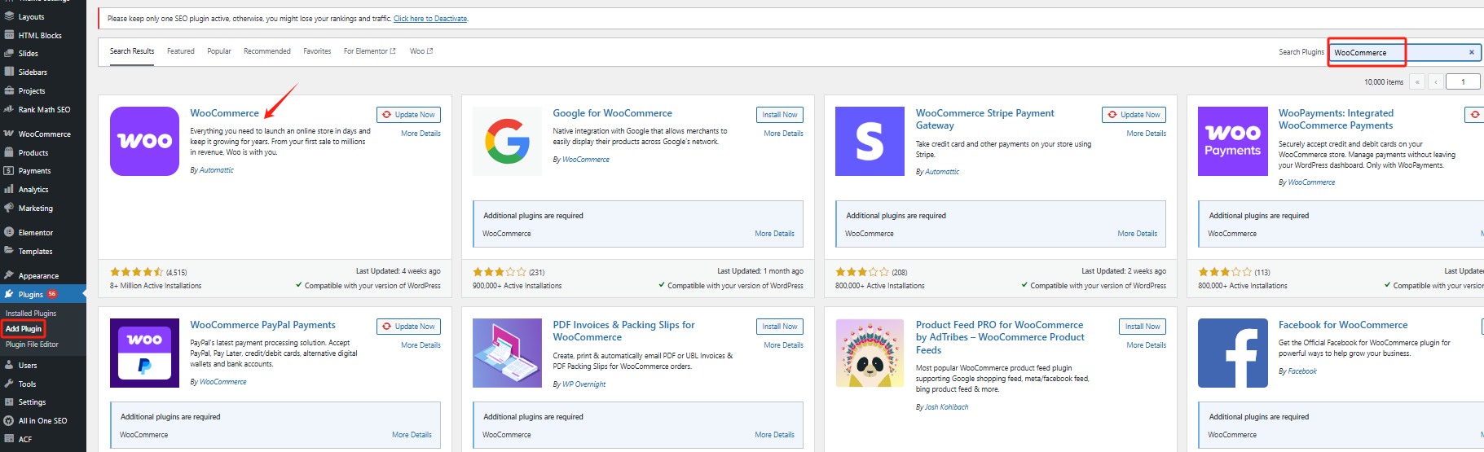The width and height of the screenshot is (1484, 452).
Task: Click the WooPayments plugin logo
Action: coord(1232,141)
